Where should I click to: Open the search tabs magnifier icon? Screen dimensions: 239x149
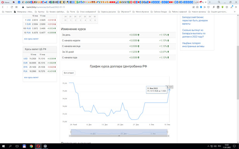click(219, 2)
